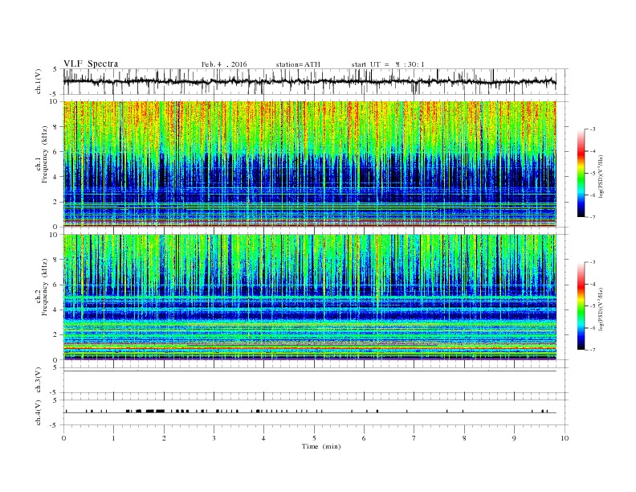The width and height of the screenshot is (636, 492).
Task: Click the ch.1 colorbar "log(PSD)(V²/Hz)" label
Action: click(601, 176)
